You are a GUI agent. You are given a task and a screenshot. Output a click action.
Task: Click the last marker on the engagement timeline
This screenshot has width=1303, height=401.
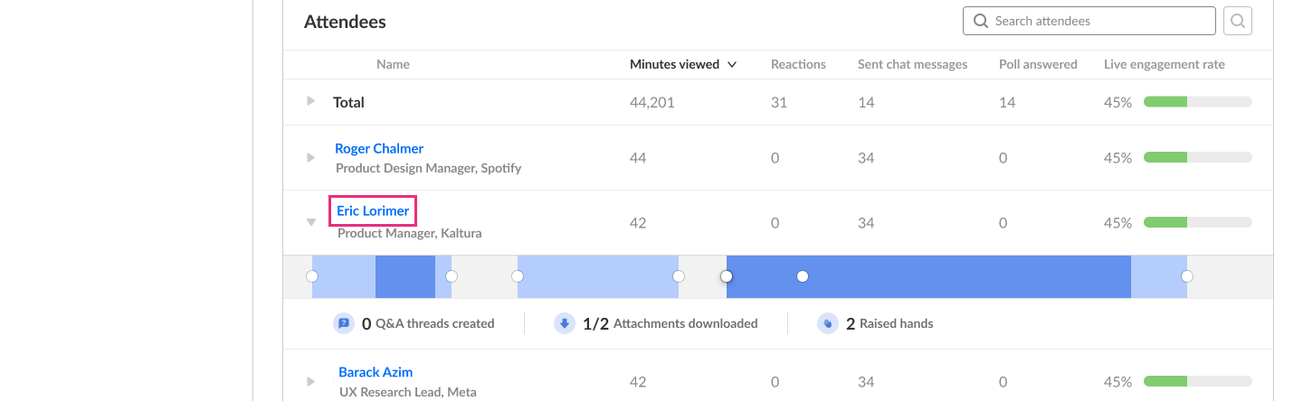tap(1187, 276)
